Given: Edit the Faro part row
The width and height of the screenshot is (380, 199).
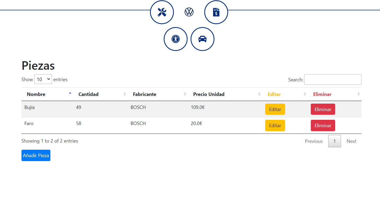Looking at the screenshot, I should [275, 126].
